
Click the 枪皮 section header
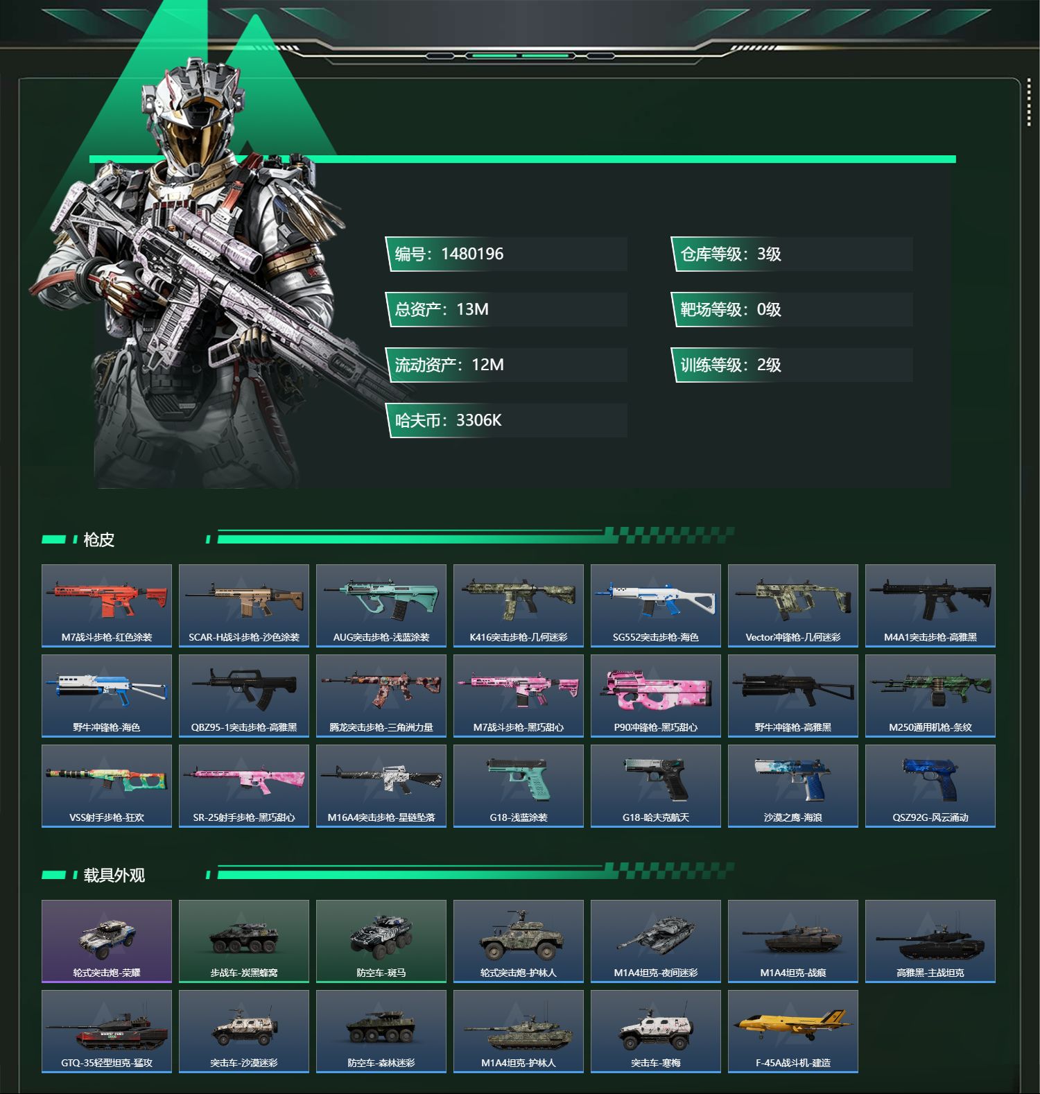[x=98, y=539]
